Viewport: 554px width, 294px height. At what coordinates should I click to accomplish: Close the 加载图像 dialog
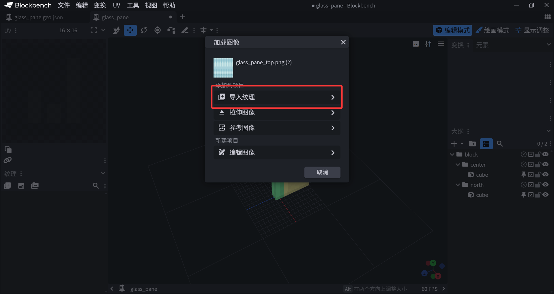coord(343,42)
